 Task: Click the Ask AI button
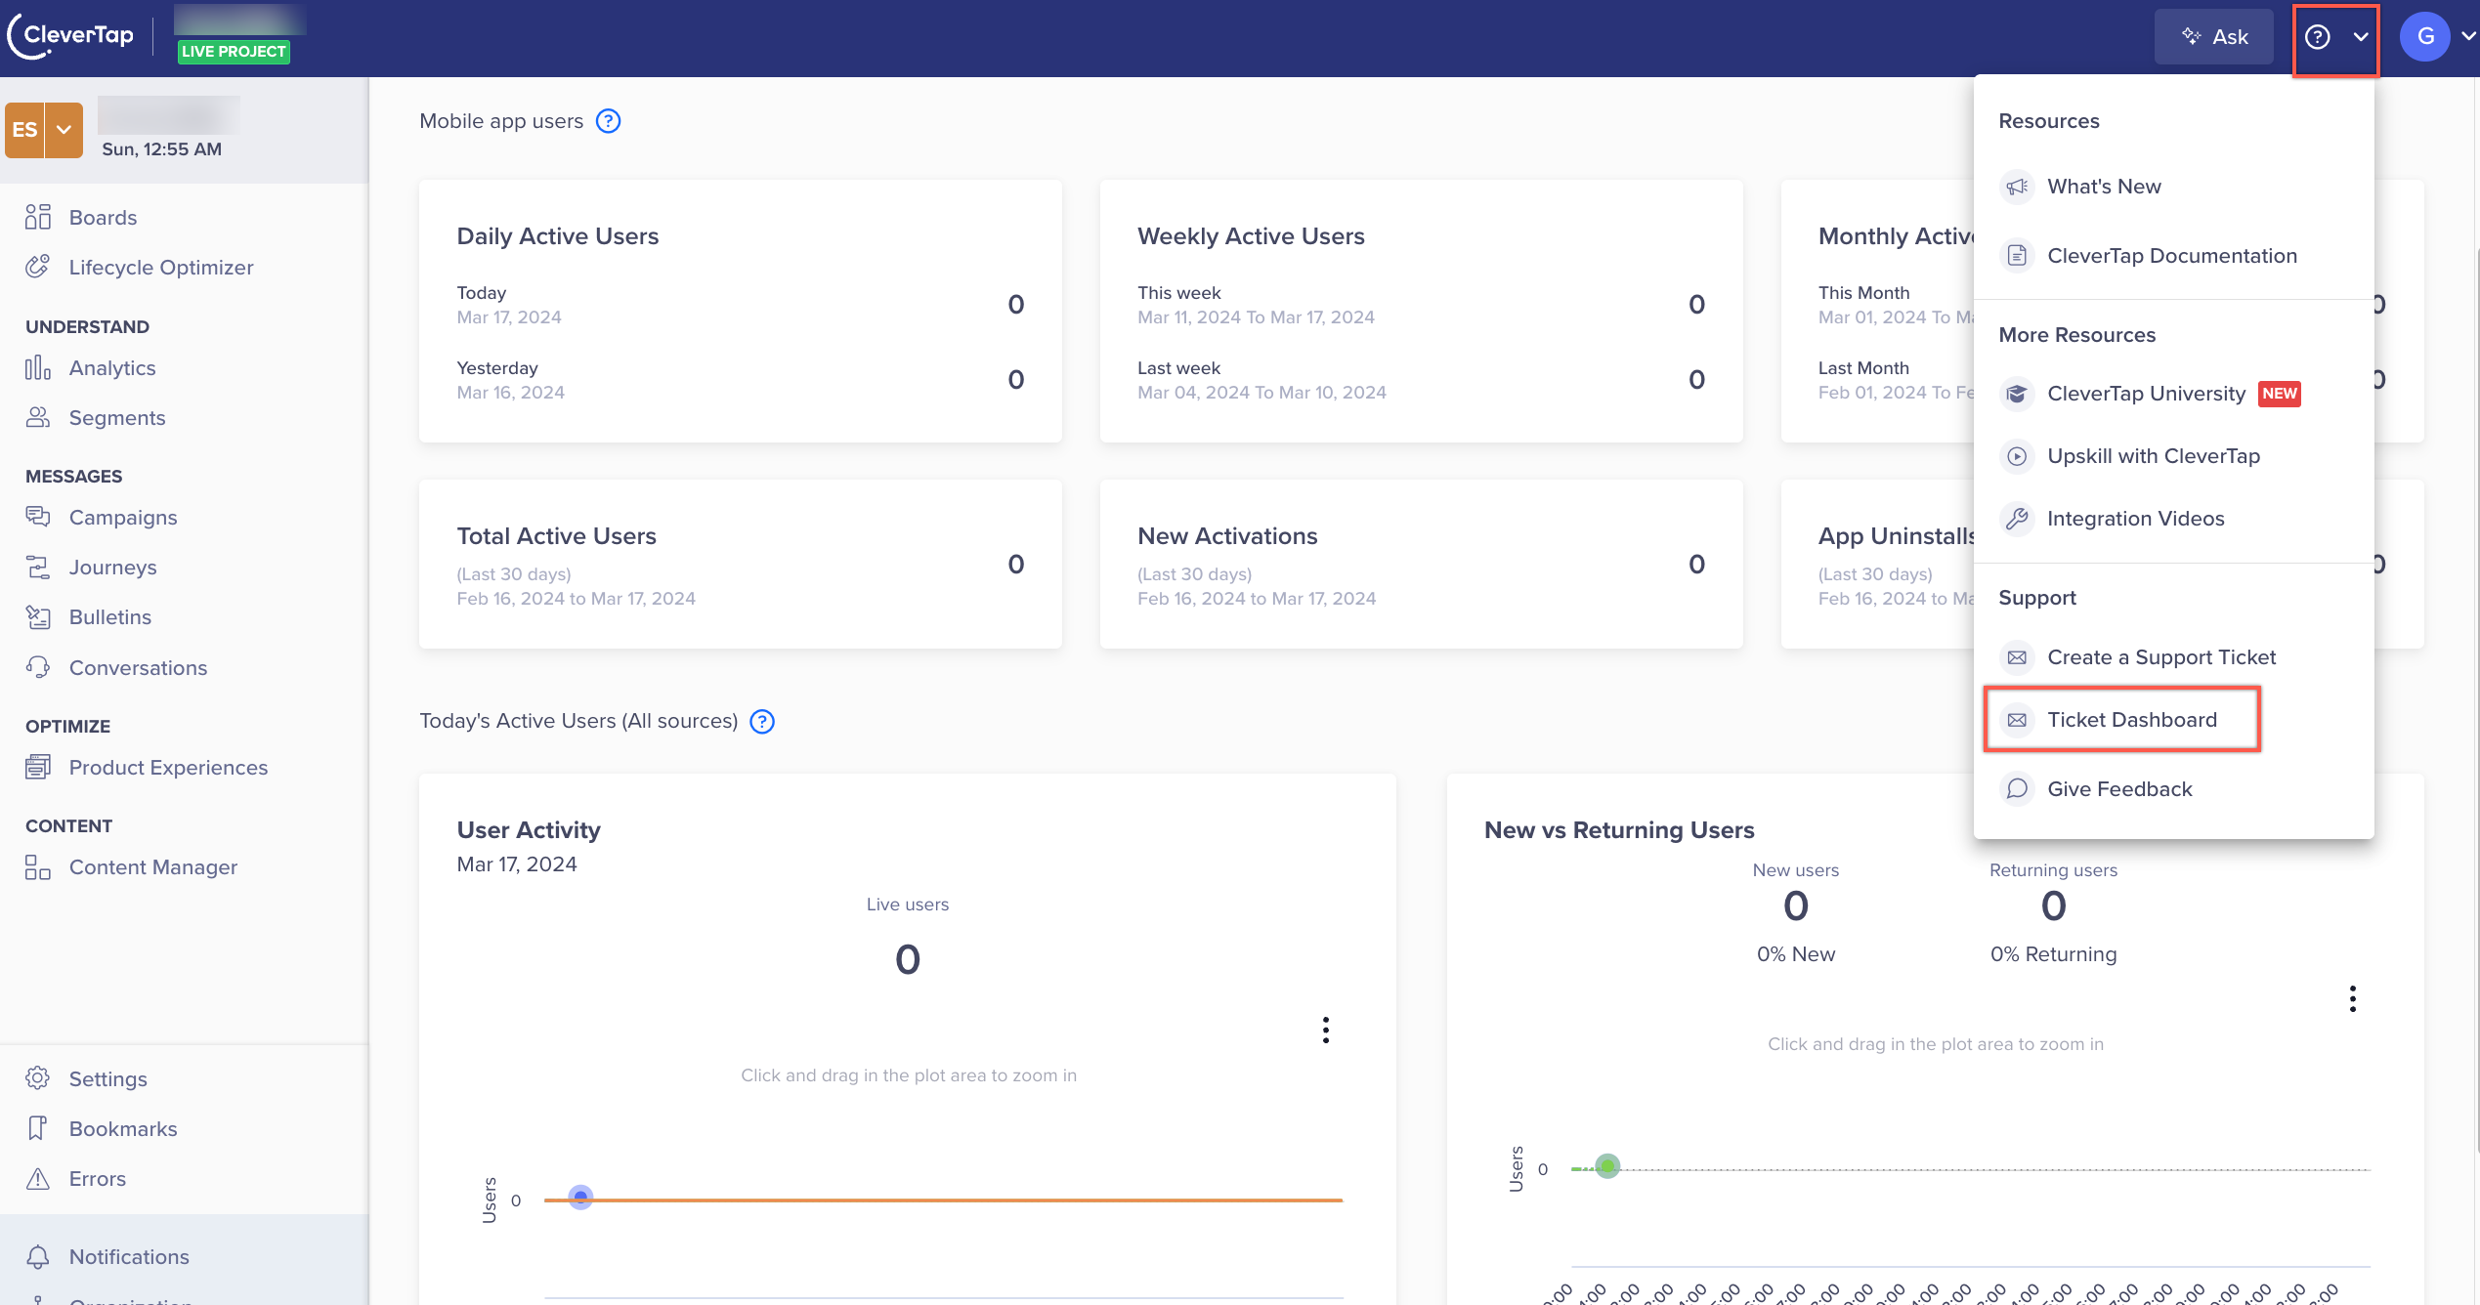pyautogui.click(x=2214, y=37)
